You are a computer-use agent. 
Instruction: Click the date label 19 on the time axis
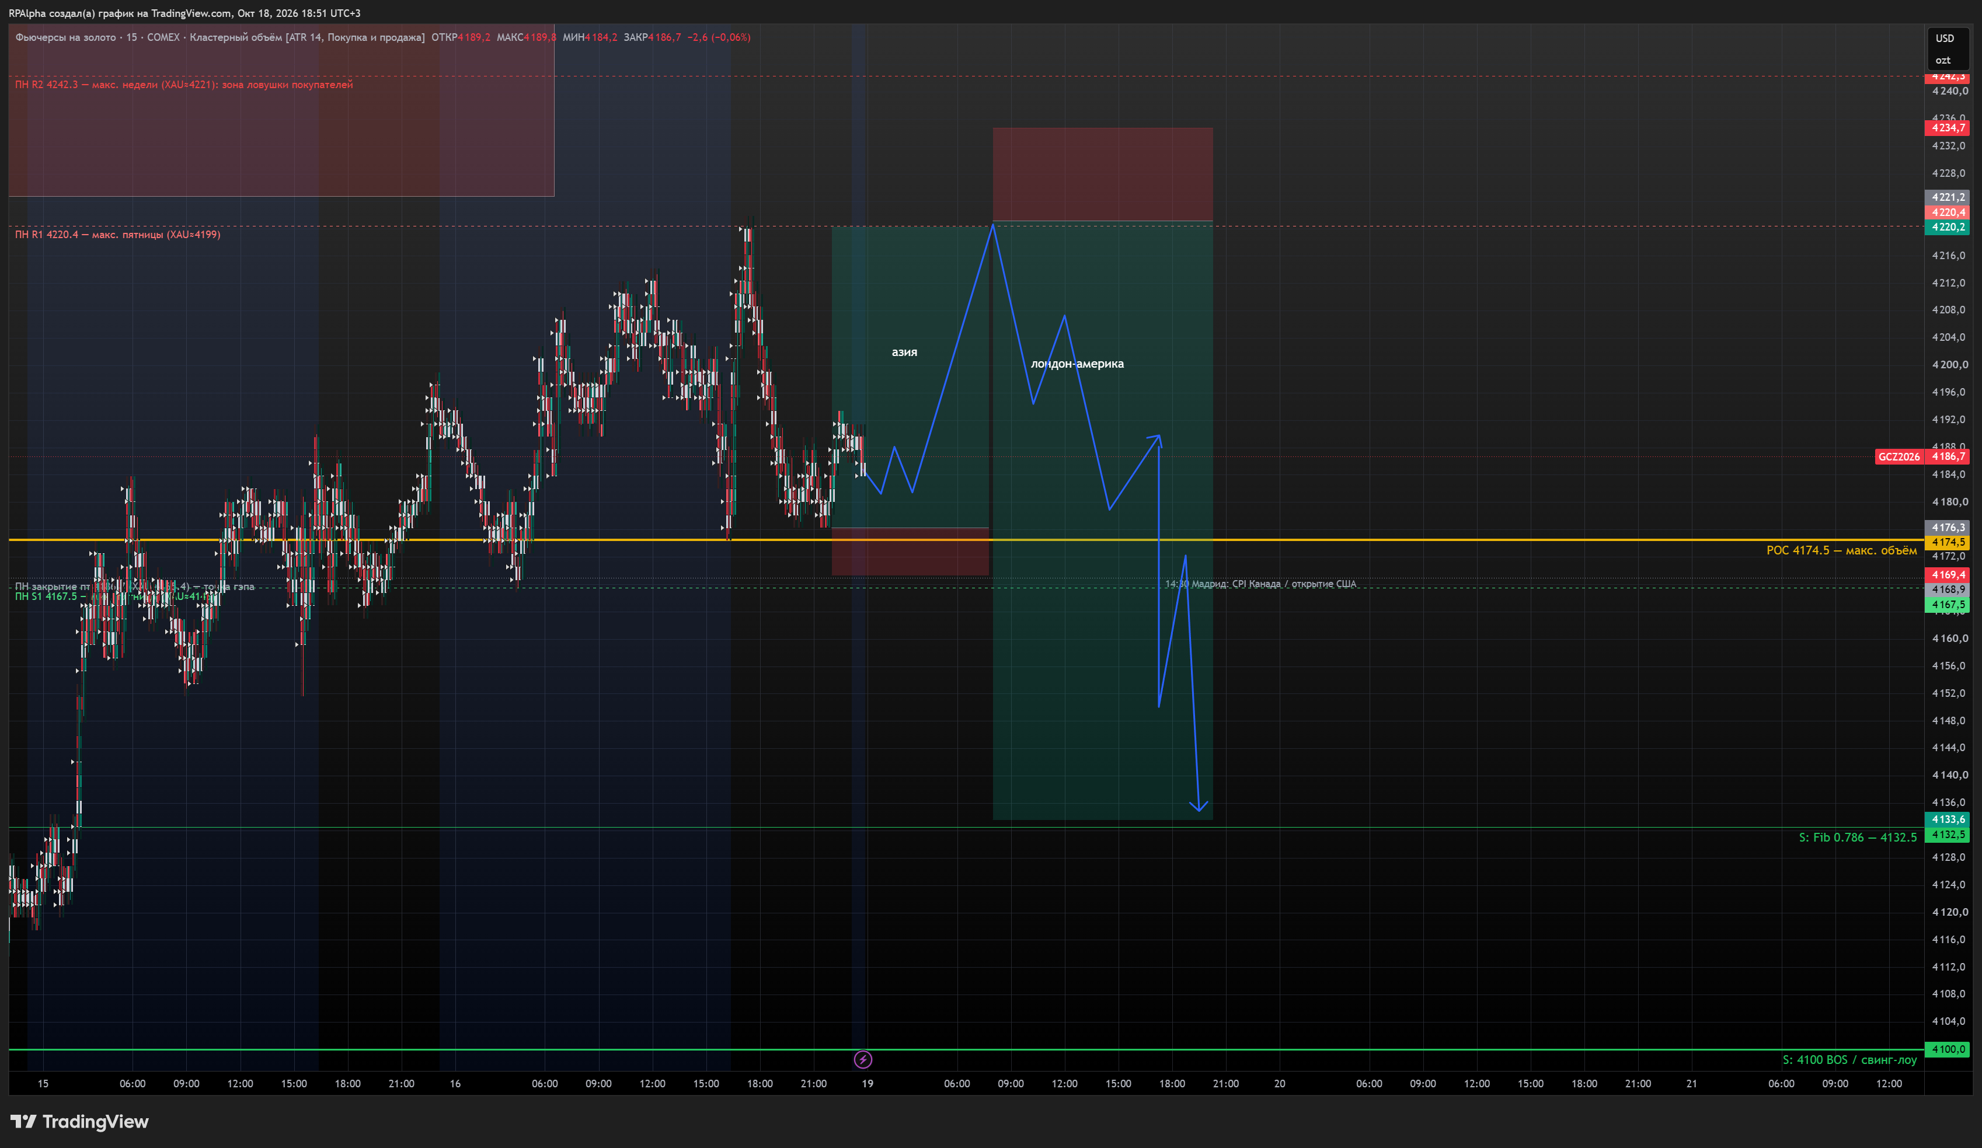pos(867,1084)
